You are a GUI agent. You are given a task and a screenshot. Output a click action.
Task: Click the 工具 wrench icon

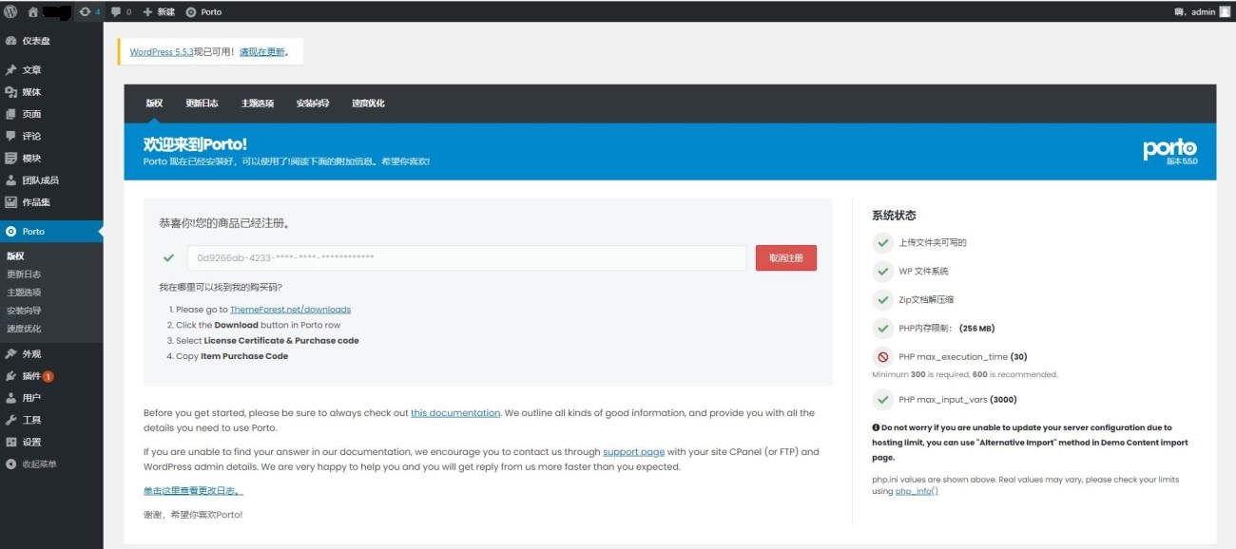(x=11, y=420)
